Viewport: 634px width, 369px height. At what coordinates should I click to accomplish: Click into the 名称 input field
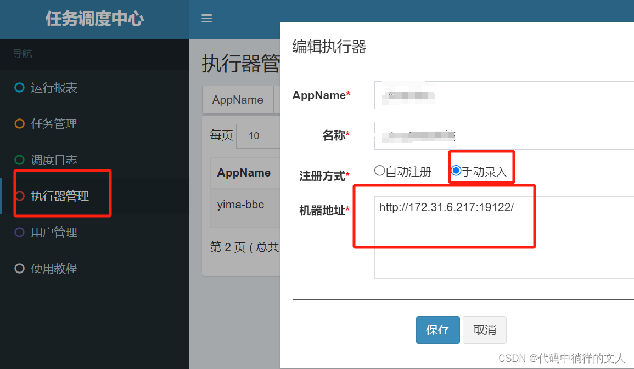click(x=504, y=135)
